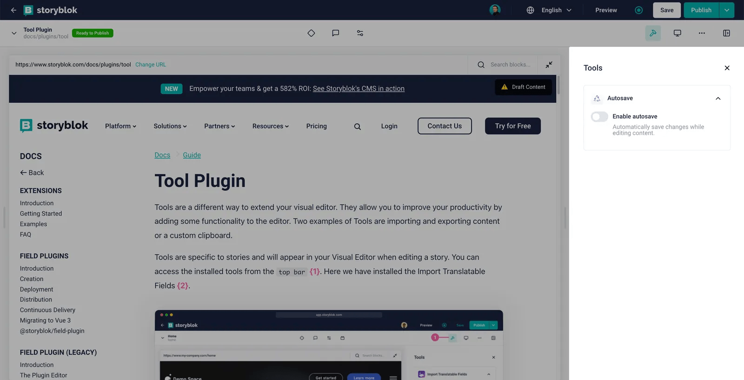Click Login in the site nav
The image size is (744, 380).
coord(389,126)
